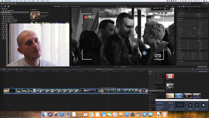Toggle browser visibility button in toolbar

coord(193,4)
